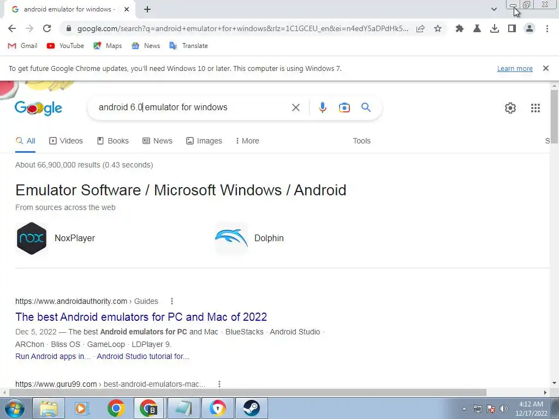Viewport: 559px width, 419px height.
Task: Open the Chrome three-dot menu
Action: point(547,28)
